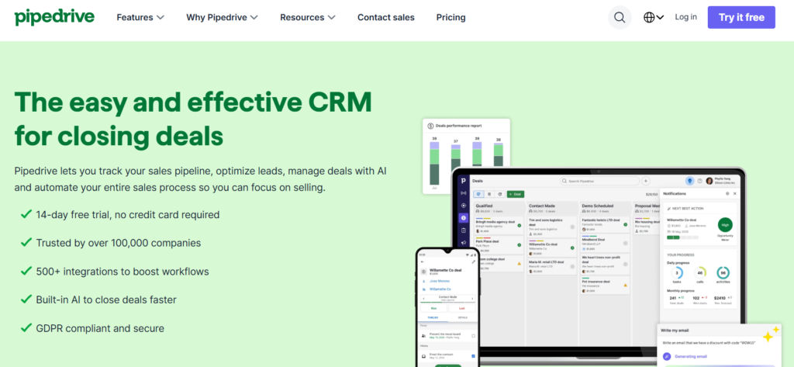Uncheck the Email the contract checkbox
Image resolution: width=794 pixels, height=367 pixels.
pyautogui.click(x=474, y=356)
